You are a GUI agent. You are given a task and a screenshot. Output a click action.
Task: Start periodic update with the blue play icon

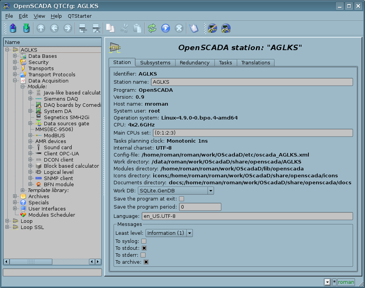(x=166, y=29)
